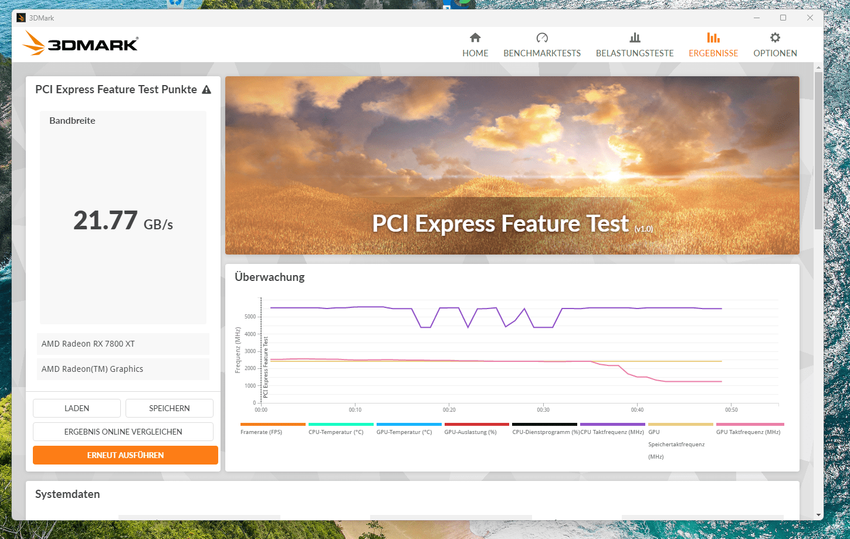Viewport: 850px width, 539px height.
Task: Toggle the CPU-Dienstprogramm legend swatch
Action: tap(544, 424)
